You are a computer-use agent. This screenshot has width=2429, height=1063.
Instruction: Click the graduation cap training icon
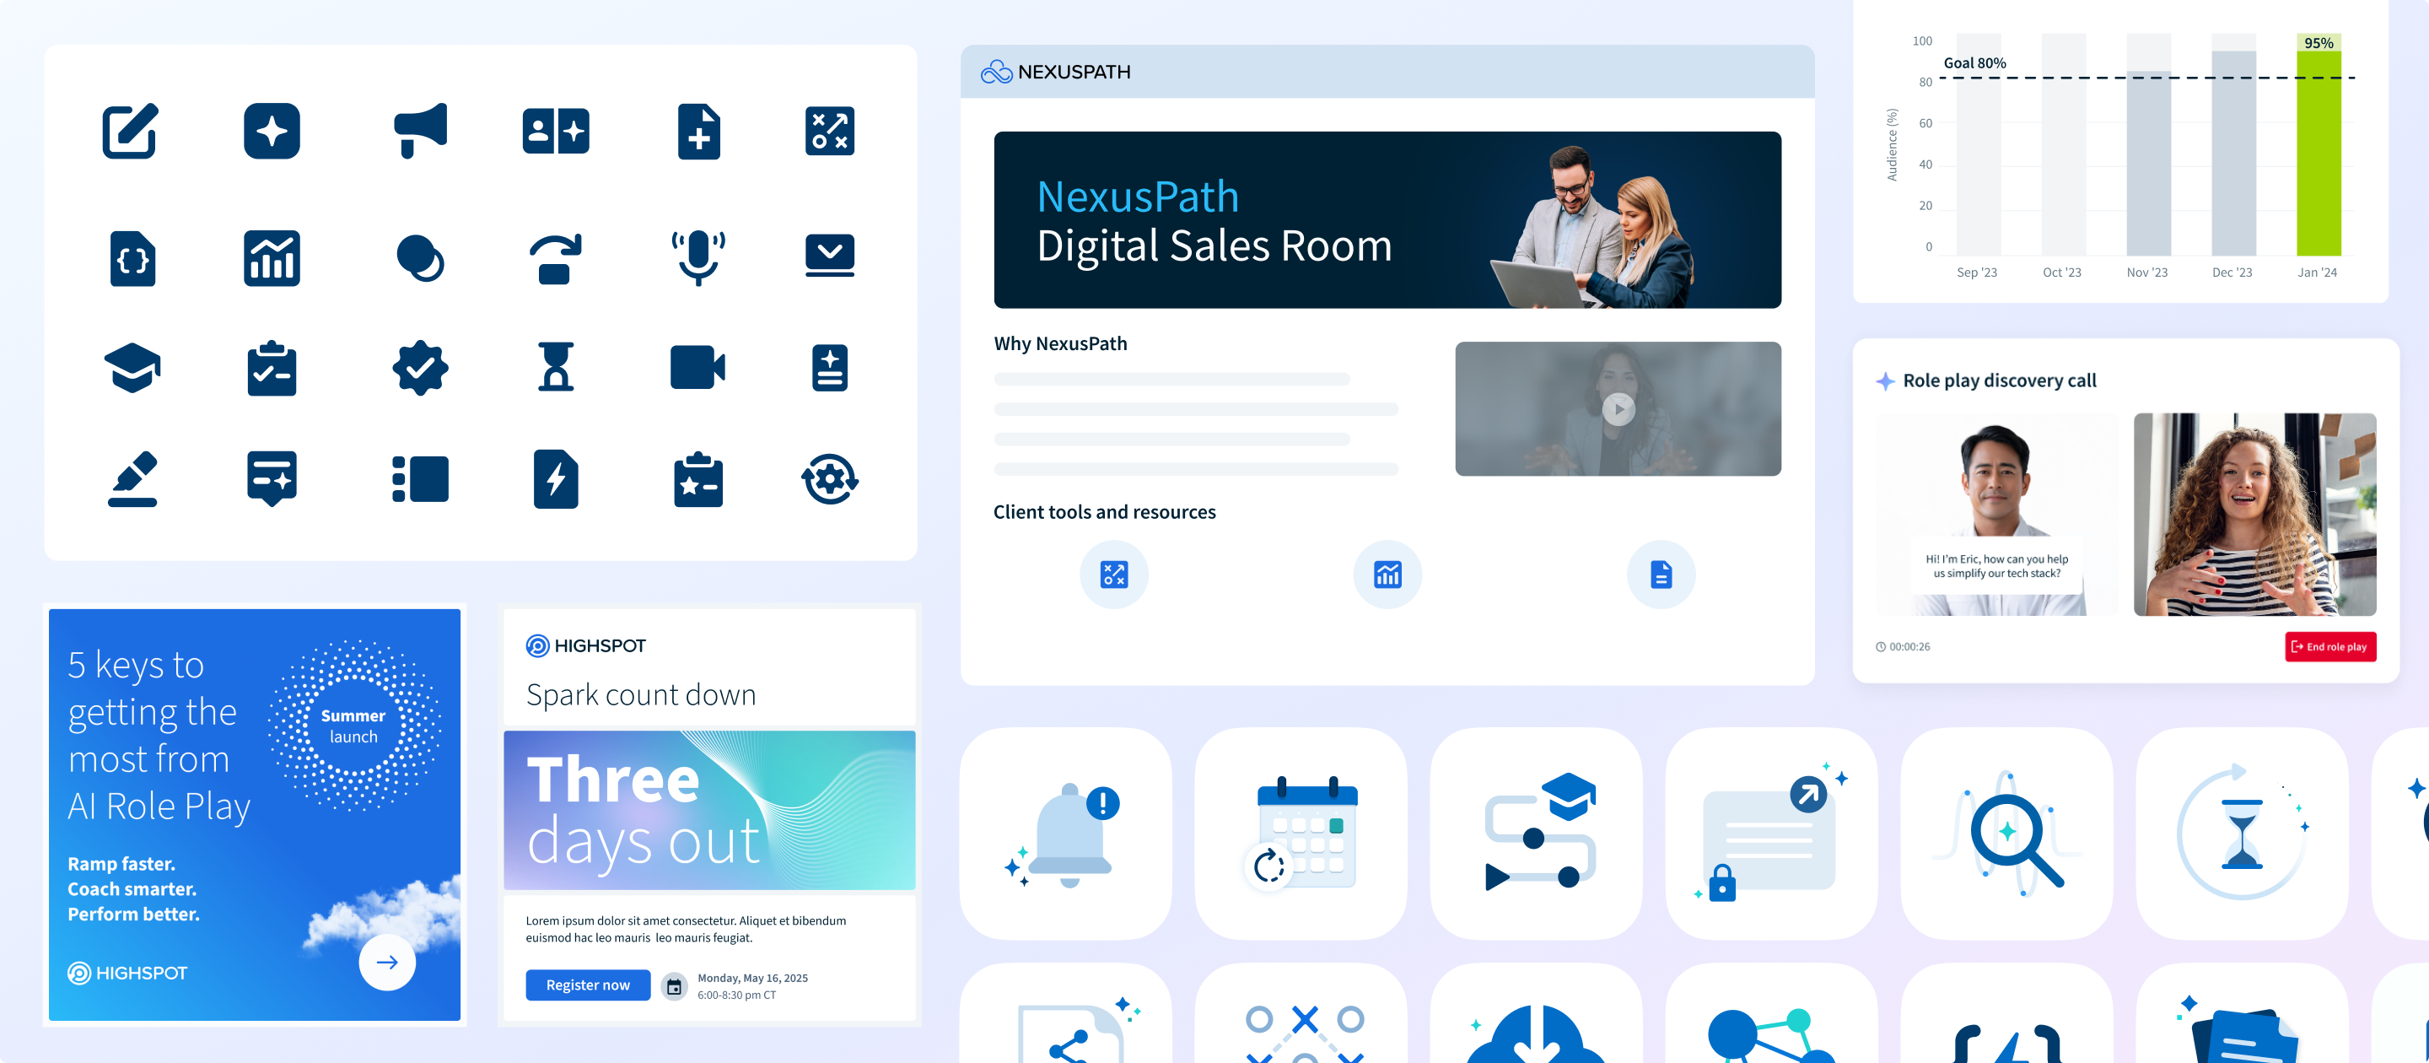(x=132, y=368)
